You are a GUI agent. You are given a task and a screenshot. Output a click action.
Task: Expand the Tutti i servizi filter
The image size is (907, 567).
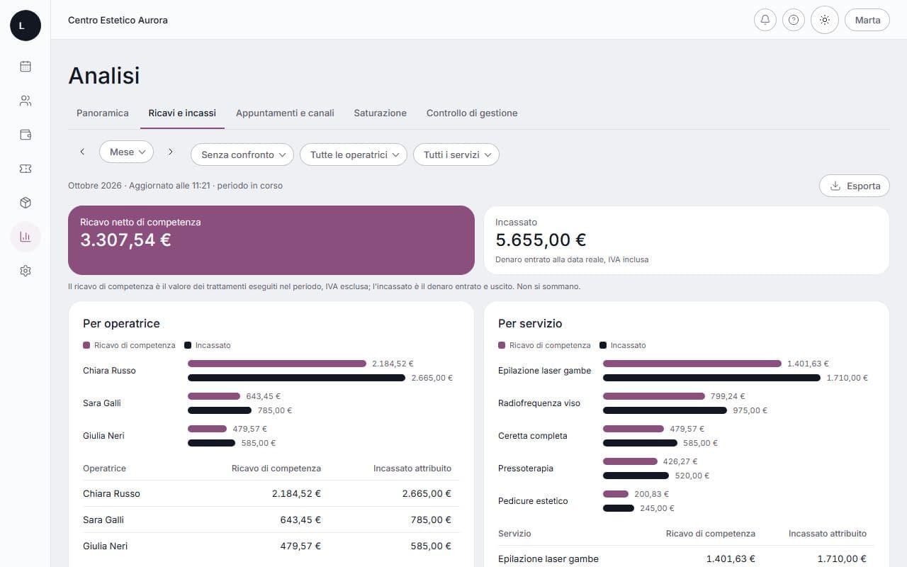click(456, 155)
